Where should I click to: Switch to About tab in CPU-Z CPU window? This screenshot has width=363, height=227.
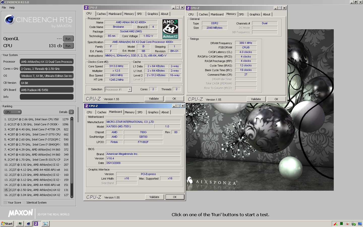point(165,14)
